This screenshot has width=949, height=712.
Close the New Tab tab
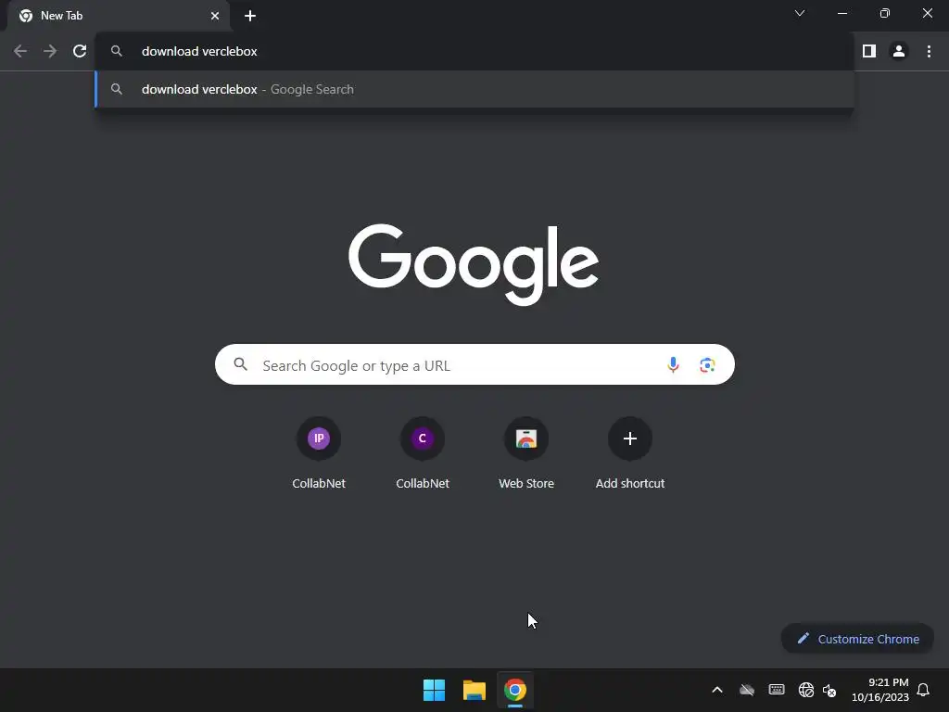(215, 16)
